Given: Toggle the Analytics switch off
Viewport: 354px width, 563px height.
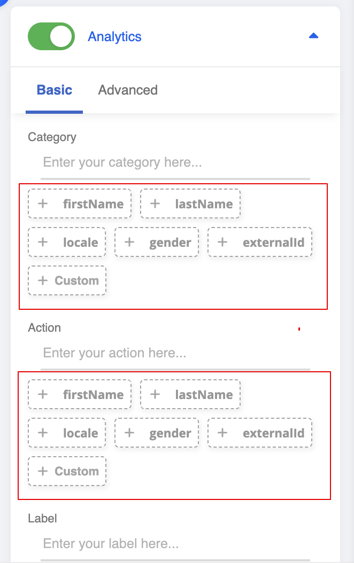Looking at the screenshot, I should click(x=51, y=36).
